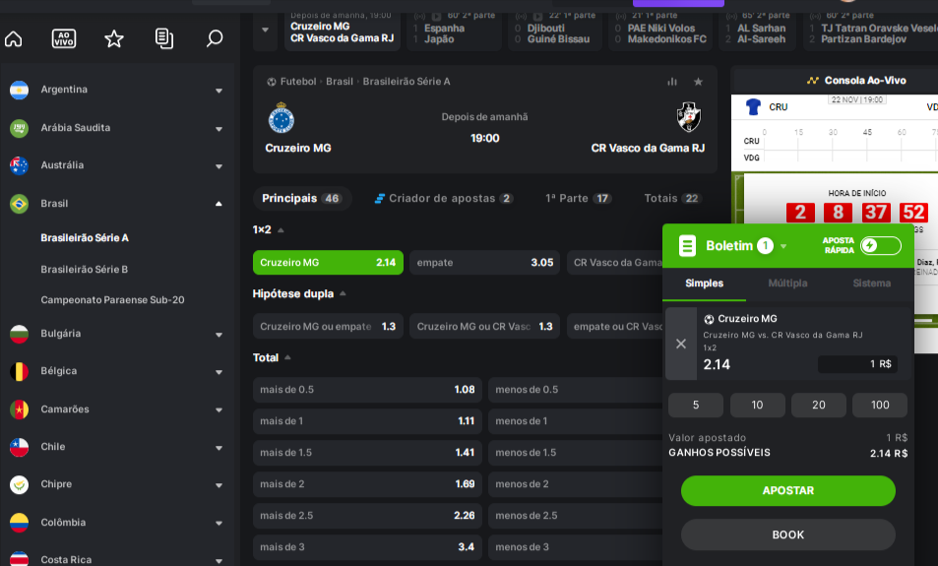Screen dimensions: 938x566
Task: Expand the Argentina country list
Action: tap(219, 91)
